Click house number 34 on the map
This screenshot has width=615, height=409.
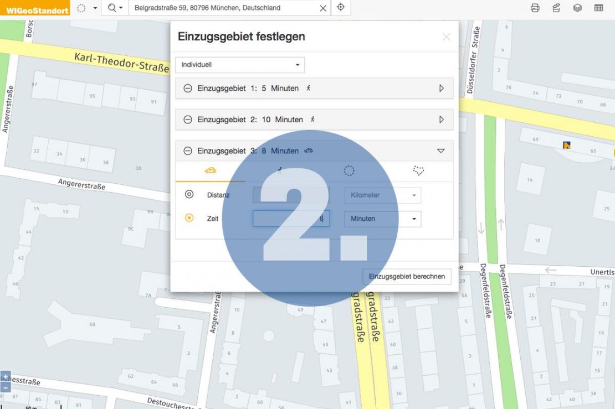(59, 154)
